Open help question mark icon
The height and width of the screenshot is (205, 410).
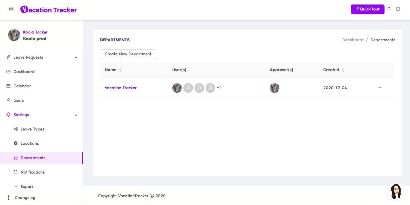point(389,9)
